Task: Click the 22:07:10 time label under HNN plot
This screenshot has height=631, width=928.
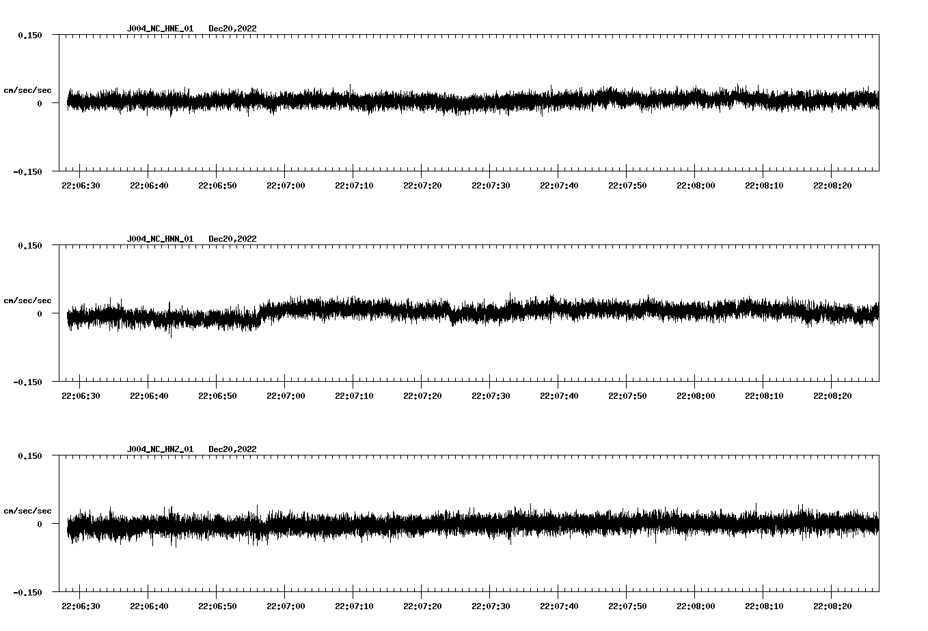Action: (354, 396)
